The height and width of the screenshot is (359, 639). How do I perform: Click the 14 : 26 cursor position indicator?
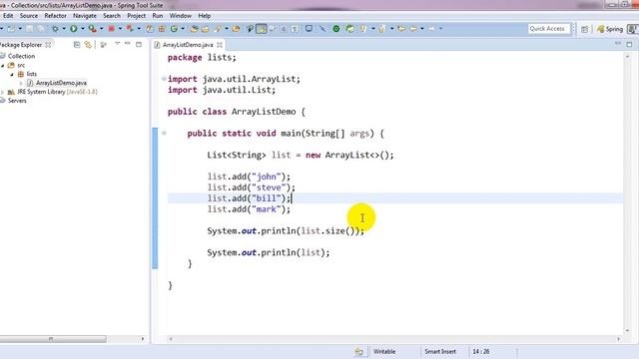(x=481, y=351)
